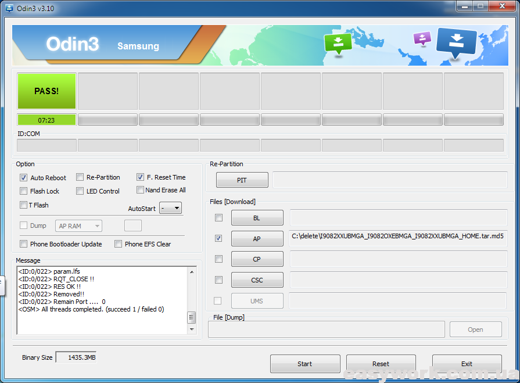Enable the Nand Erase All checkbox

(x=140, y=190)
